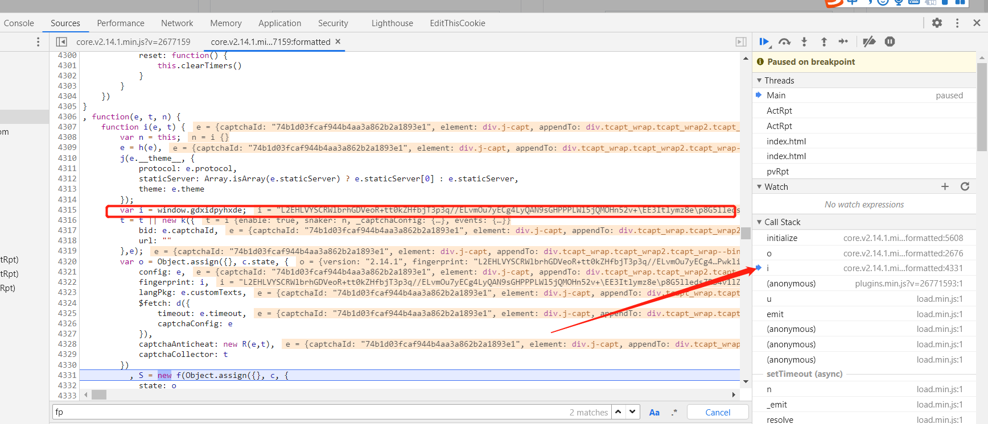Go to next search match
The height and width of the screenshot is (424, 988).
pos(633,412)
